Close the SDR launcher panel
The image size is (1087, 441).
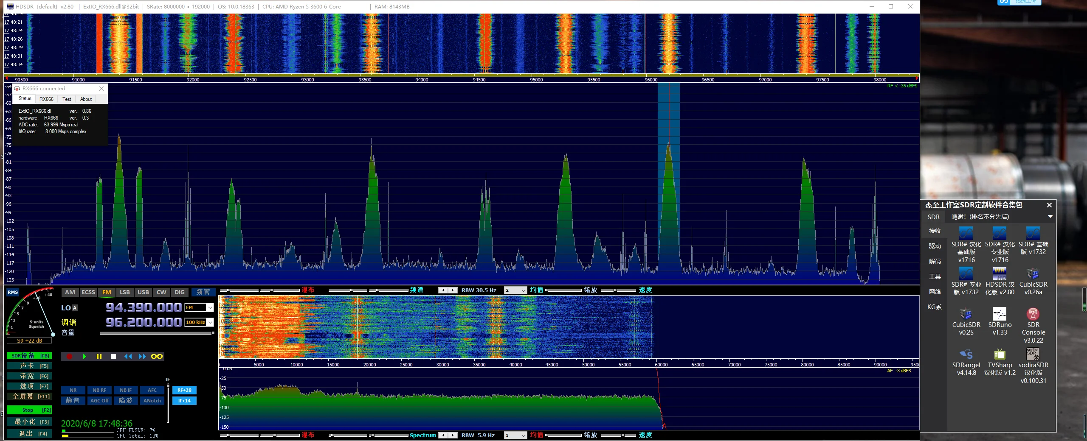(1049, 205)
